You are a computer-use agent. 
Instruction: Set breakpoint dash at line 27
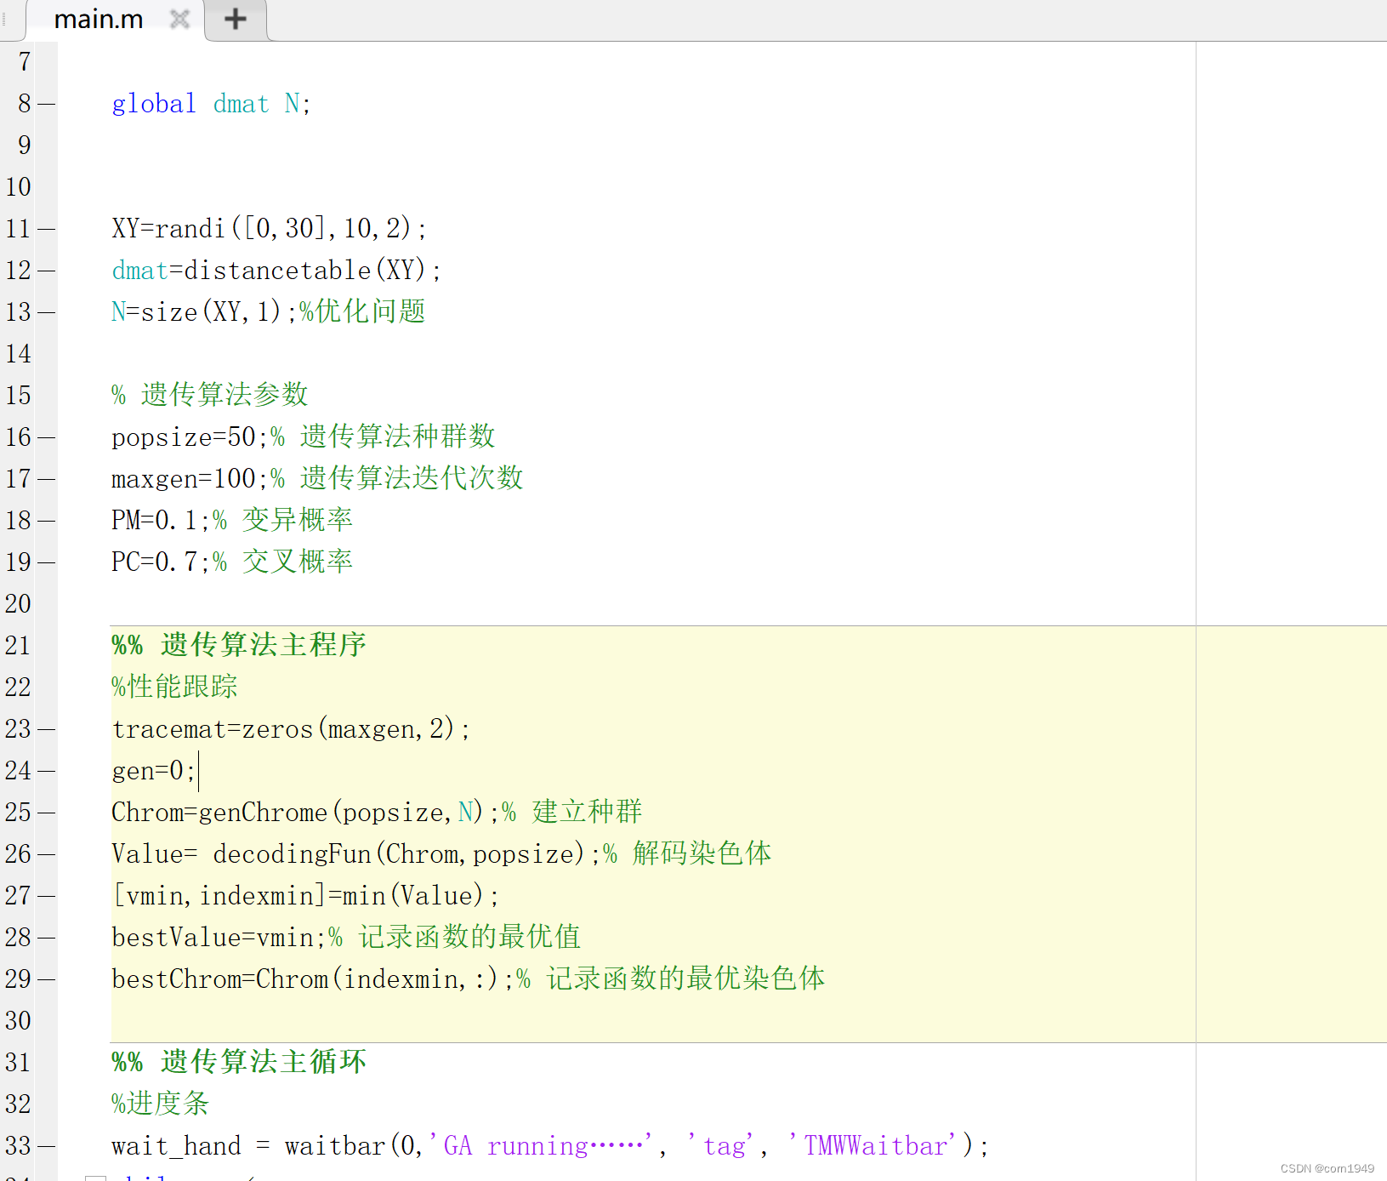[46, 896]
